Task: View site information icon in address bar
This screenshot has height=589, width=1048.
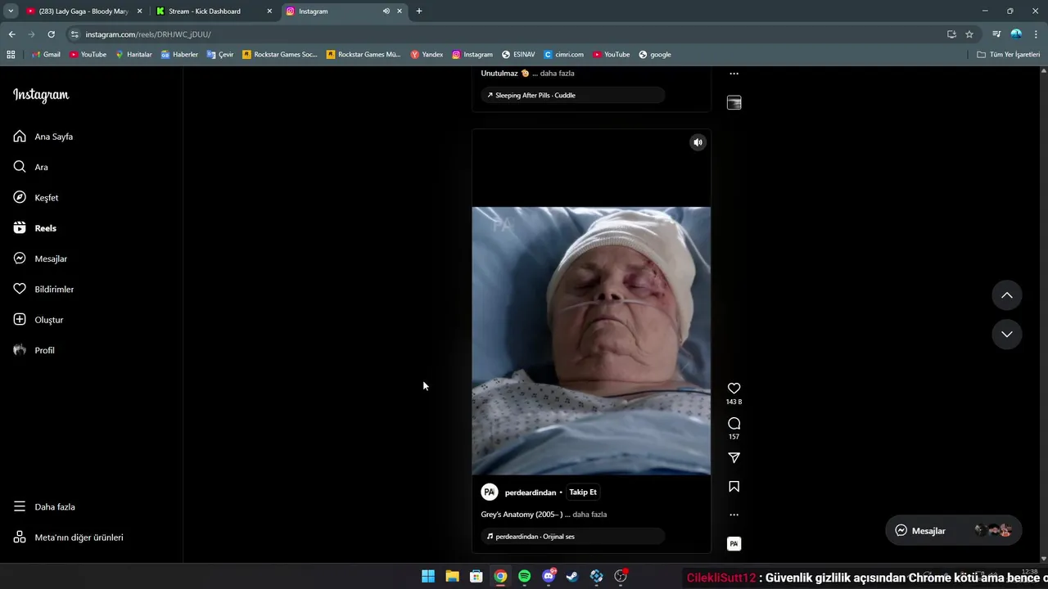Action: (75, 34)
